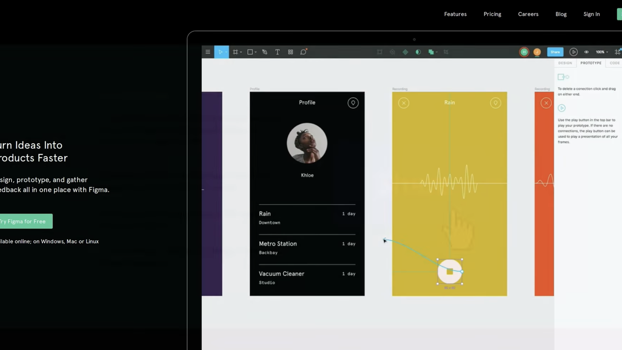
Task: Toggle the observation eye icon in the toolbar
Action: click(x=587, y=52)
